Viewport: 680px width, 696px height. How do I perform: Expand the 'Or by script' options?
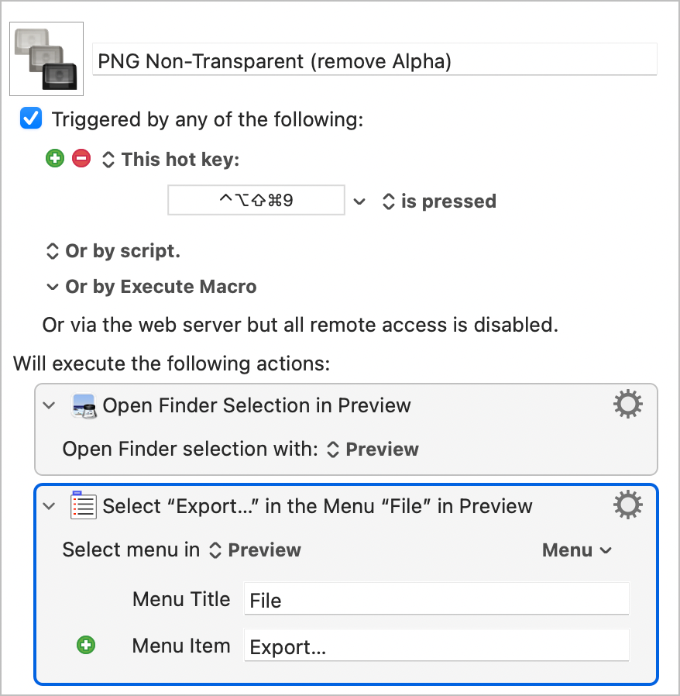tap(112, 251)
